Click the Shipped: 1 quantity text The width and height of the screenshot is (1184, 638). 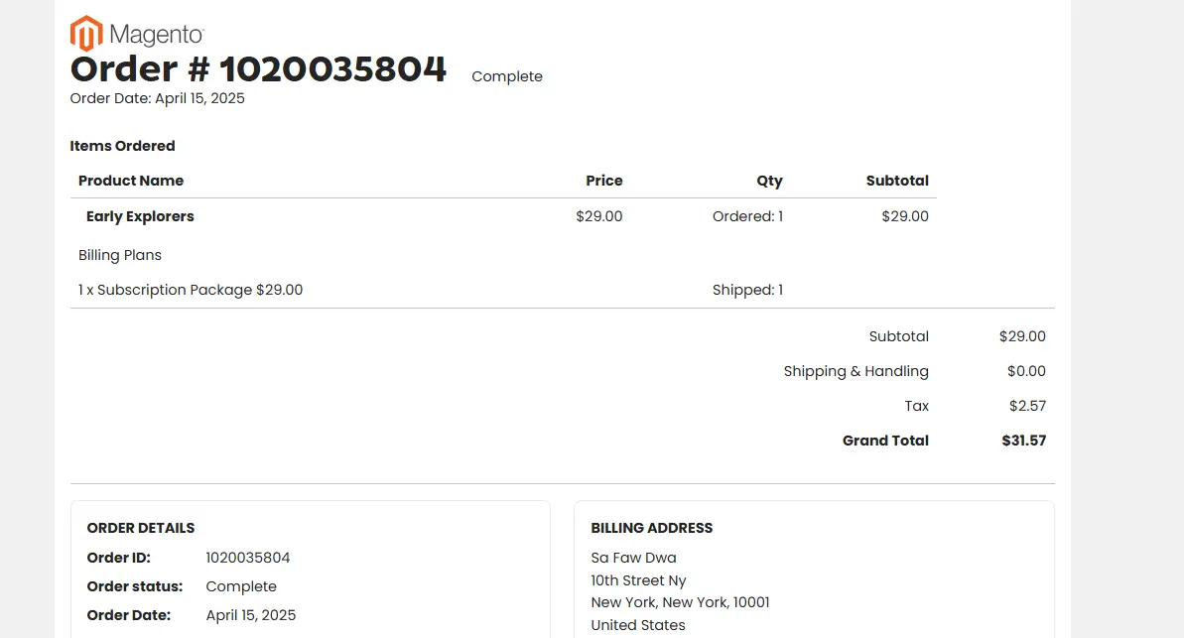point(747,290)
